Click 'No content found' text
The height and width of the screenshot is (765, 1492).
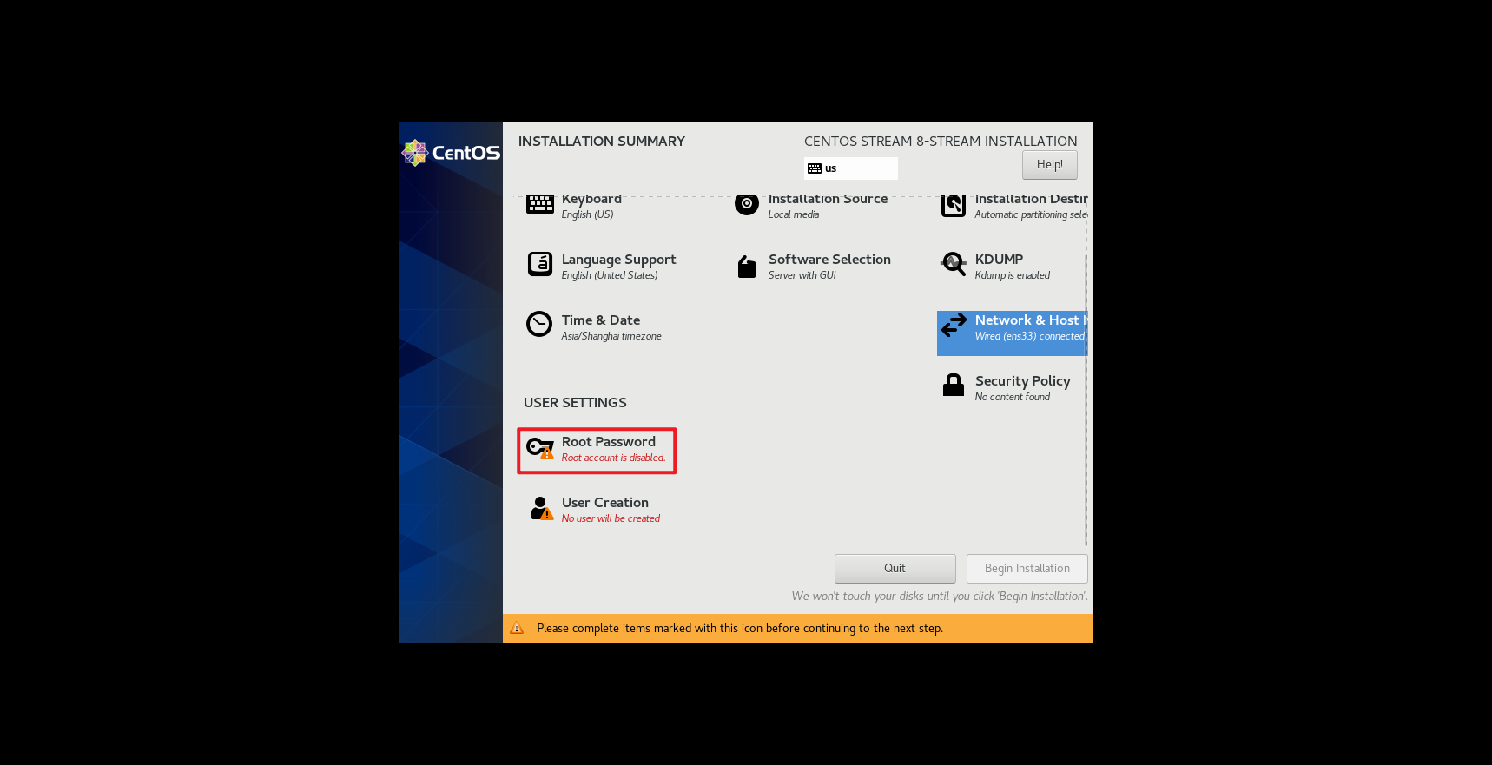1012,397
